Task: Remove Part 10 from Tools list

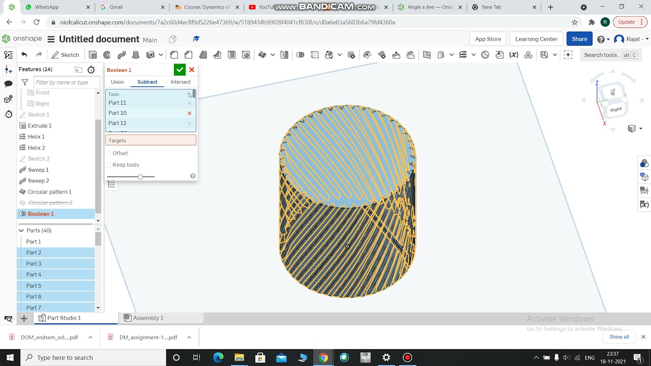Action: click(190, 113)
